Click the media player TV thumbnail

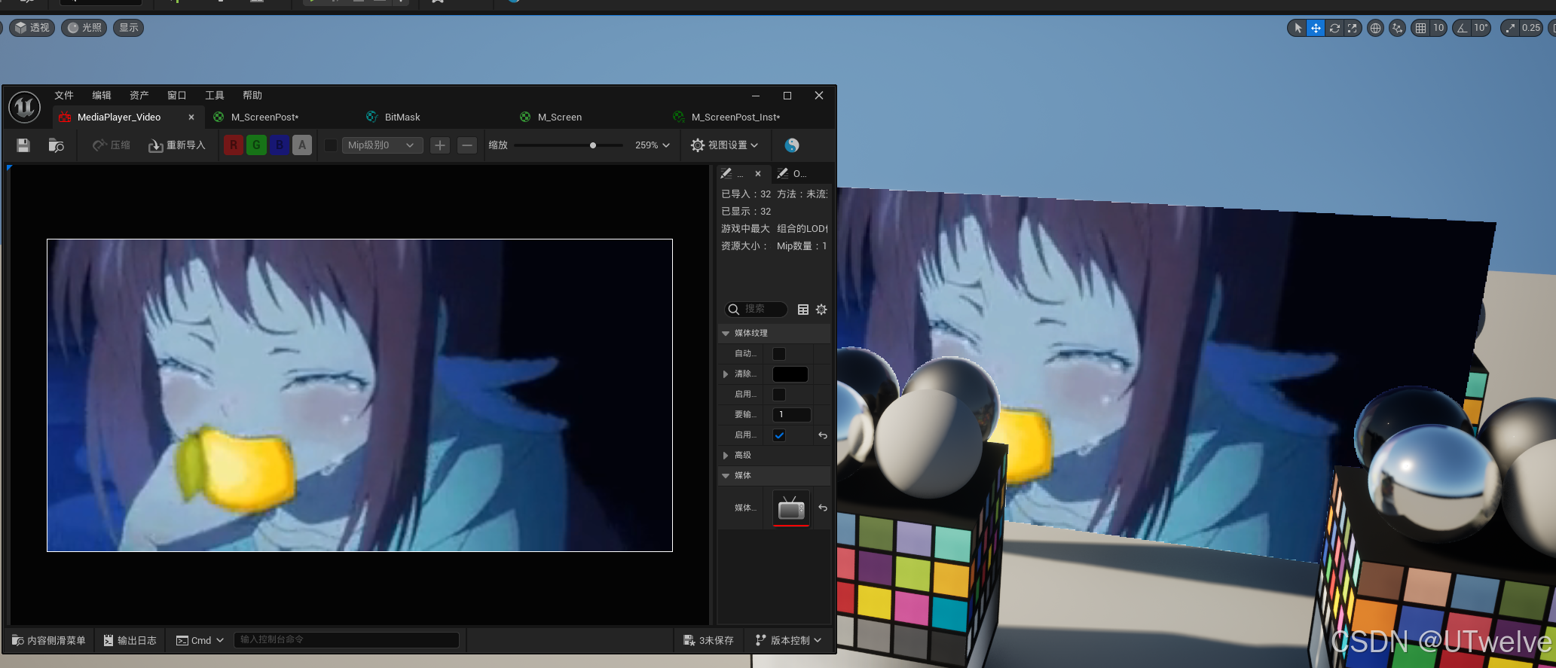pos(791,508)
